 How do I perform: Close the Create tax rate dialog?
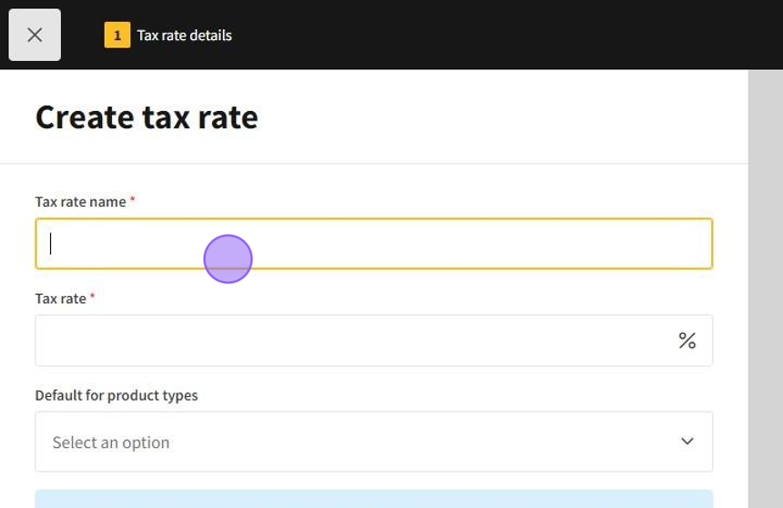(35, 35)
